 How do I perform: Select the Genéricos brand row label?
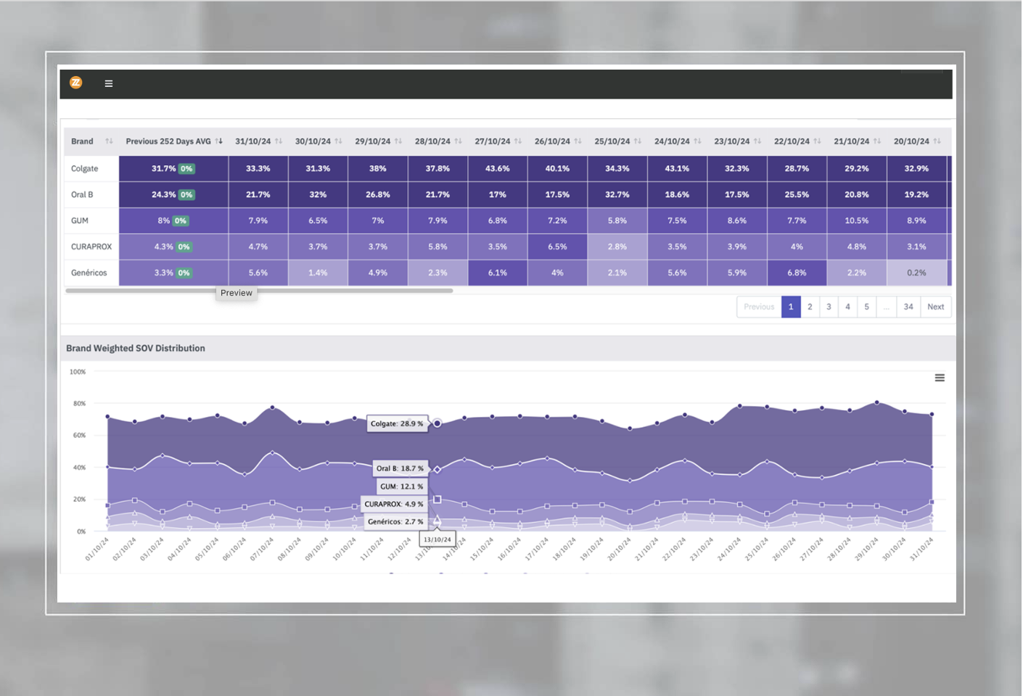(x=89, y=273)
